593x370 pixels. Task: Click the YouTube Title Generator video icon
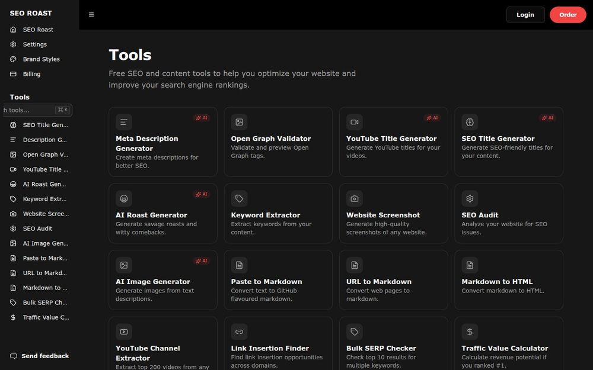click(x=355, y=122)
